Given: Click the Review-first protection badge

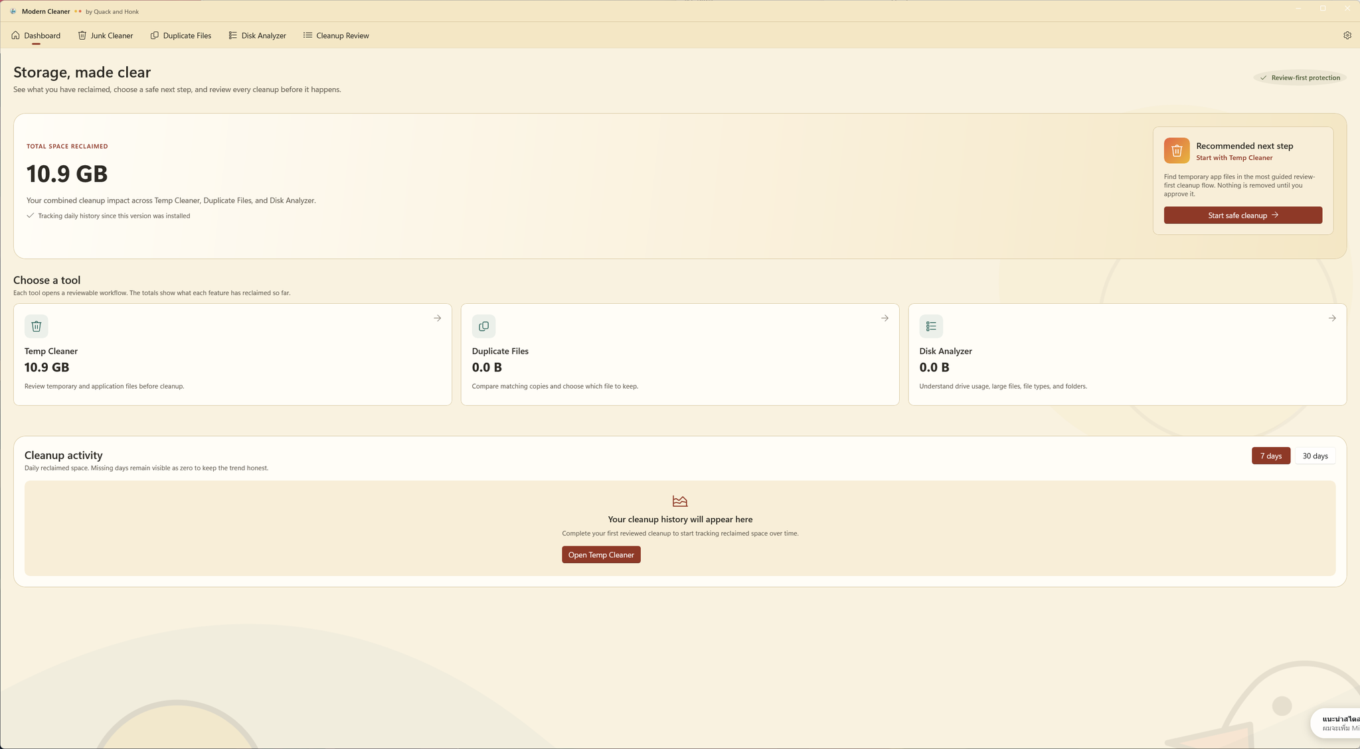Looking at the screenshot, I should [x=1300, y=78].
